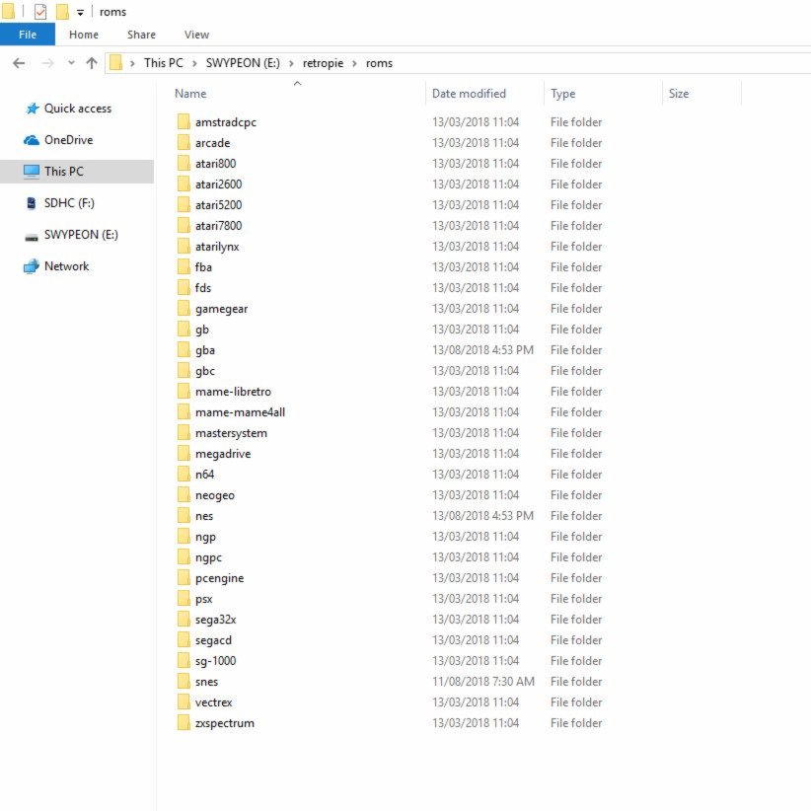Open SDHC (F:) drive in sidebar
This screenshot has height=811, width=811.
pos(69,203)
